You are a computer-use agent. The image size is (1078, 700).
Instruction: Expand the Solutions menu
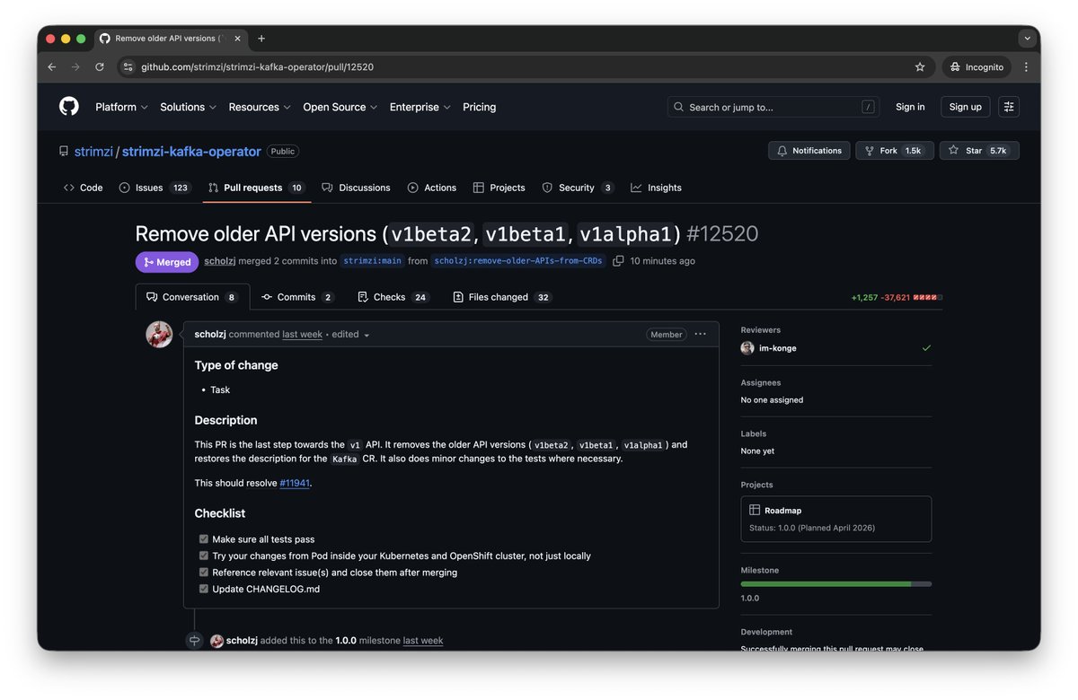click(x=189, y=107)
